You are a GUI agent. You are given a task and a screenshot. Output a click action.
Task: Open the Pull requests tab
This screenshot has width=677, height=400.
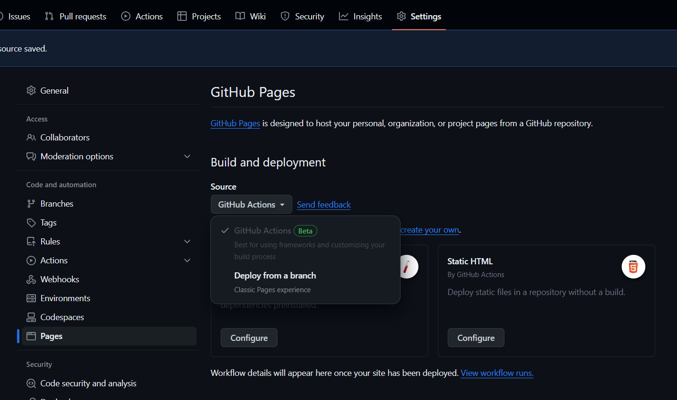click(76, 16)
